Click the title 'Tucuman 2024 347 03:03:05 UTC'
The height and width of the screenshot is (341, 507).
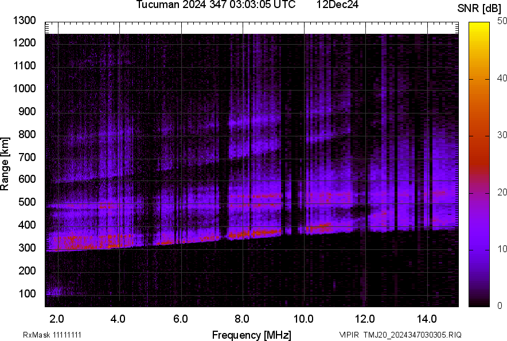[216, 5]
